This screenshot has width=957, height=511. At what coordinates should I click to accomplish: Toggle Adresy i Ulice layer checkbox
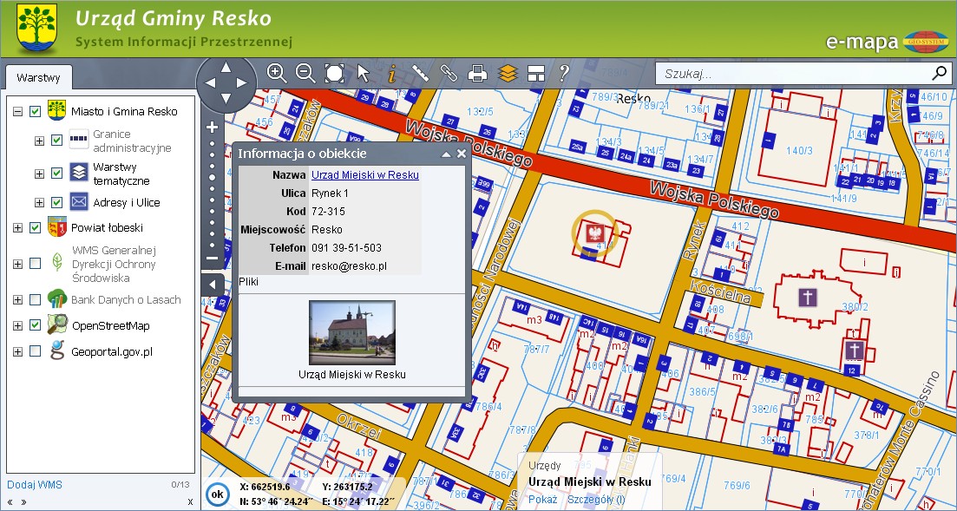click(x=56, y=202)
